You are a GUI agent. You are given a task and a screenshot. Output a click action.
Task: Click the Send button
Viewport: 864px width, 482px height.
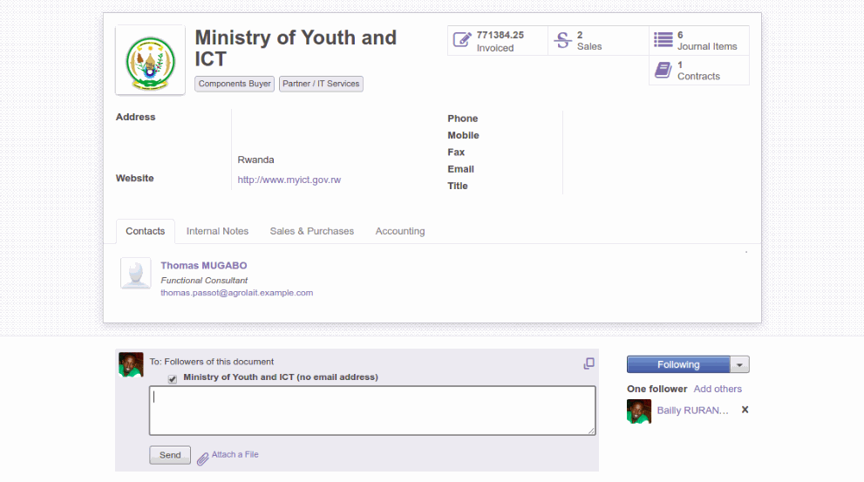(170, 455)
